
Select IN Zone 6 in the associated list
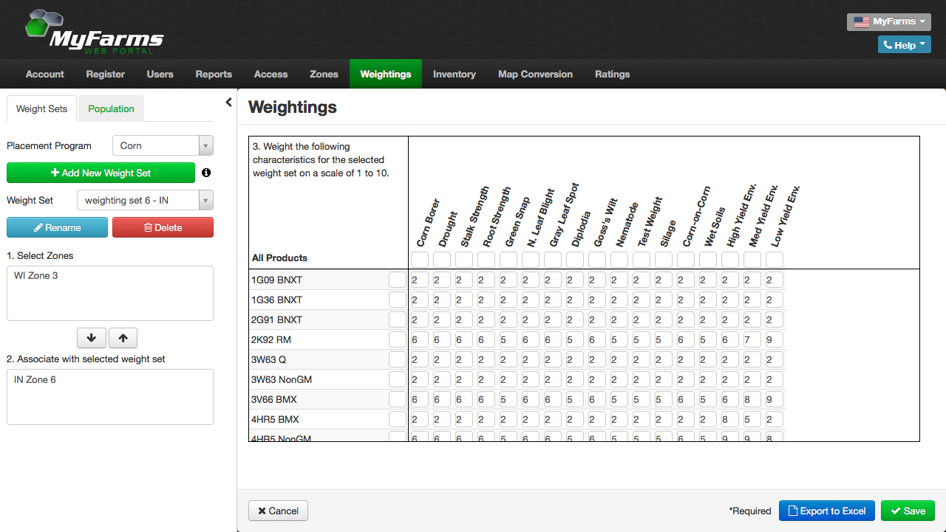[35, 379]
